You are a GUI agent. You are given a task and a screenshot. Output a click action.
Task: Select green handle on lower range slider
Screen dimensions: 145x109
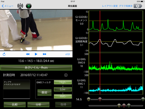coord(129,105)
